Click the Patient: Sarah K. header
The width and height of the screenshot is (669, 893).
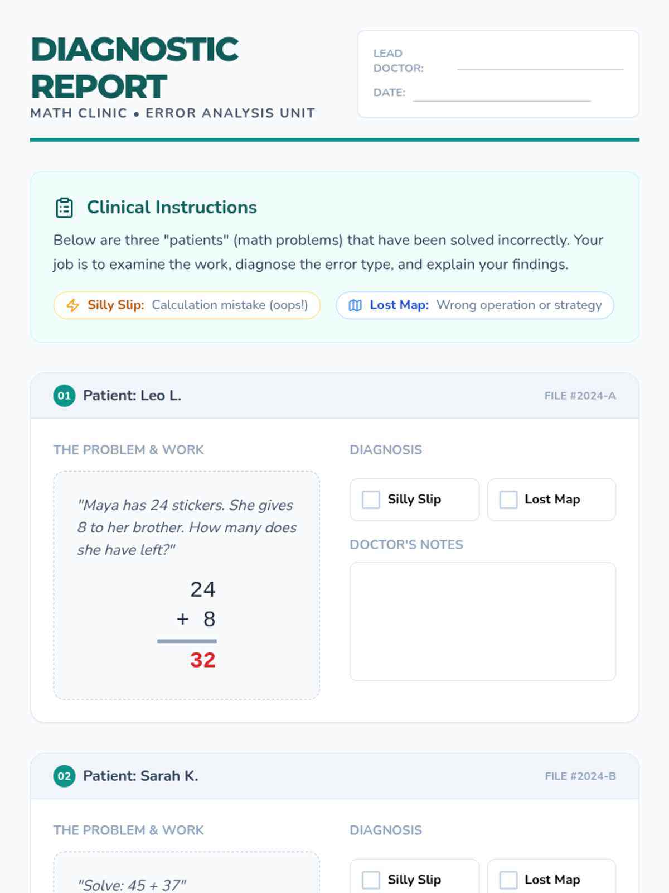[x=140, y=776]
